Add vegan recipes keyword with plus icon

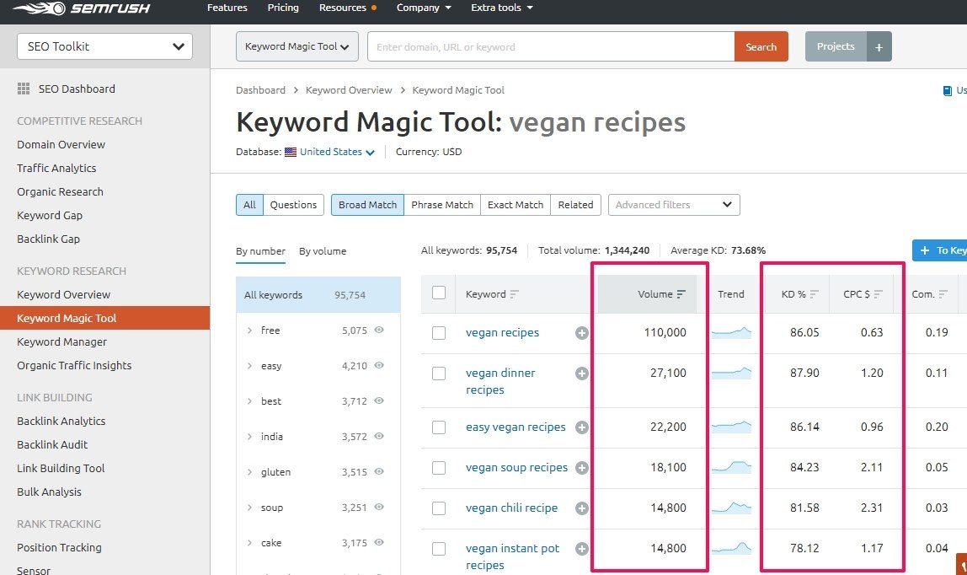(x=581, y=333)
